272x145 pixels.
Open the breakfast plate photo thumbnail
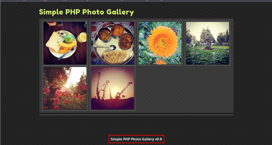[65, 43]
